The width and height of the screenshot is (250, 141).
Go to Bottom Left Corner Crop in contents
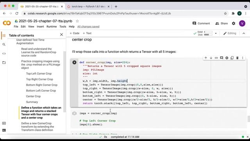(x=41, y=90)
